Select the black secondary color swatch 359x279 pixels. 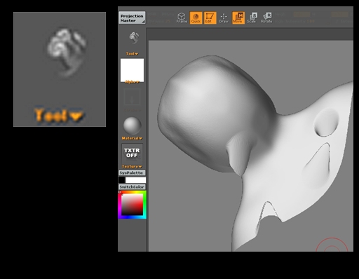pyautogui.click(x=122, y=180)
